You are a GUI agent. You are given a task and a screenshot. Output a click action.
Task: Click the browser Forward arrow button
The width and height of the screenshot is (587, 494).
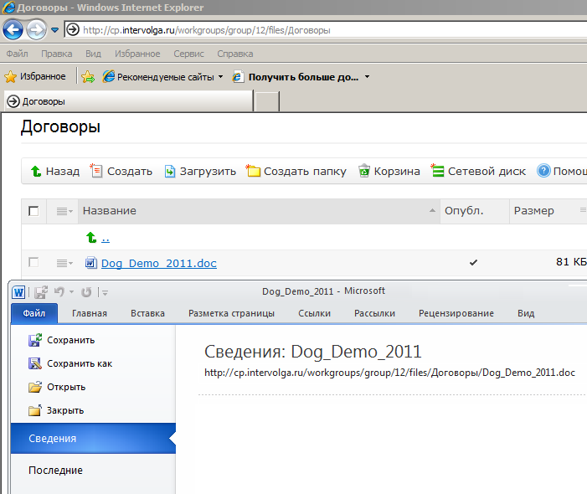click(36, 30)
